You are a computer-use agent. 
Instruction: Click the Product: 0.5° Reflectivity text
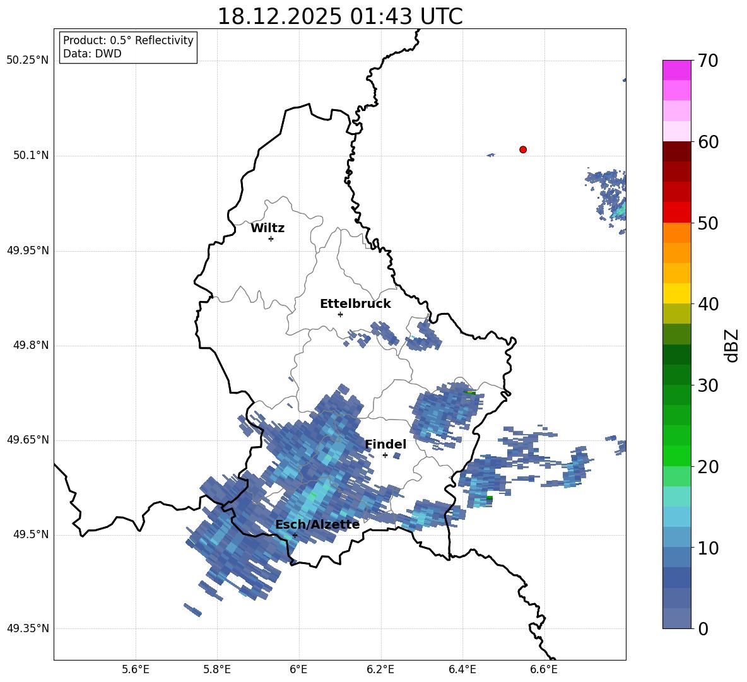click(128, 40)
